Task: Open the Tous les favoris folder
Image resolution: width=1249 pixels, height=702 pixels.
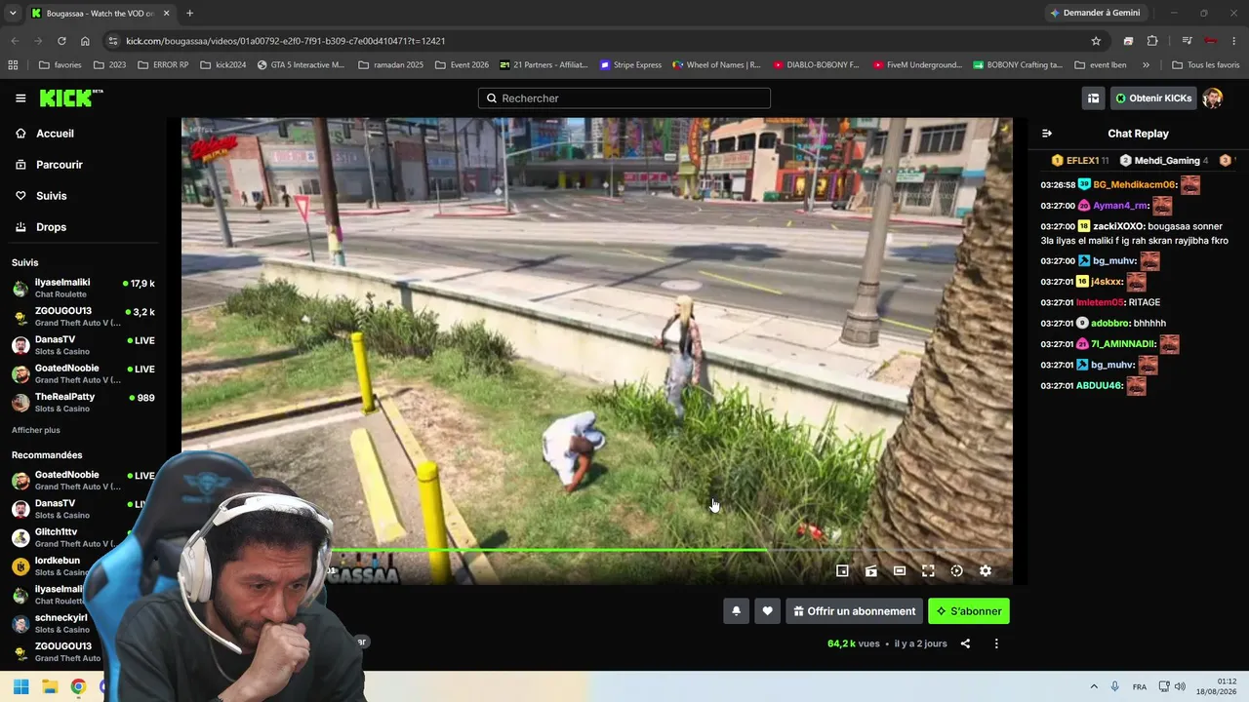Action: coord(1205,65)
